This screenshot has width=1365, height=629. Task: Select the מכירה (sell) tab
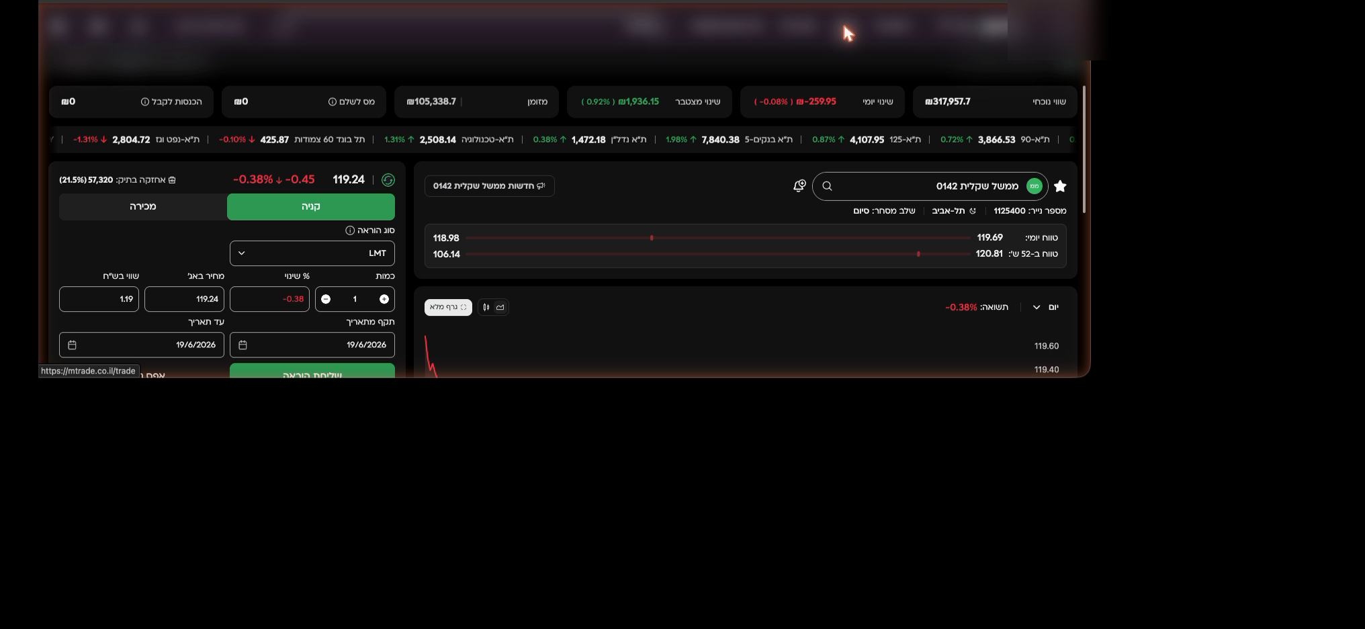(x=143, y=207)
